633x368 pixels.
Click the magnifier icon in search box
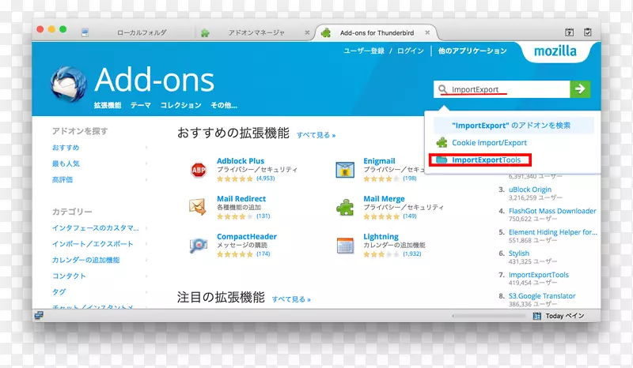click(442, 89)
